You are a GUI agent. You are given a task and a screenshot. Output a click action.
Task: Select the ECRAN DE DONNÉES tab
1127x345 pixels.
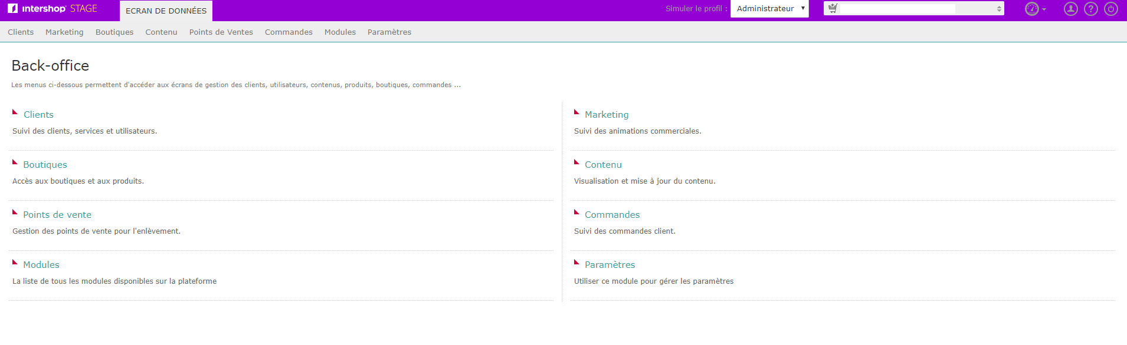click(x=166, y=11)
